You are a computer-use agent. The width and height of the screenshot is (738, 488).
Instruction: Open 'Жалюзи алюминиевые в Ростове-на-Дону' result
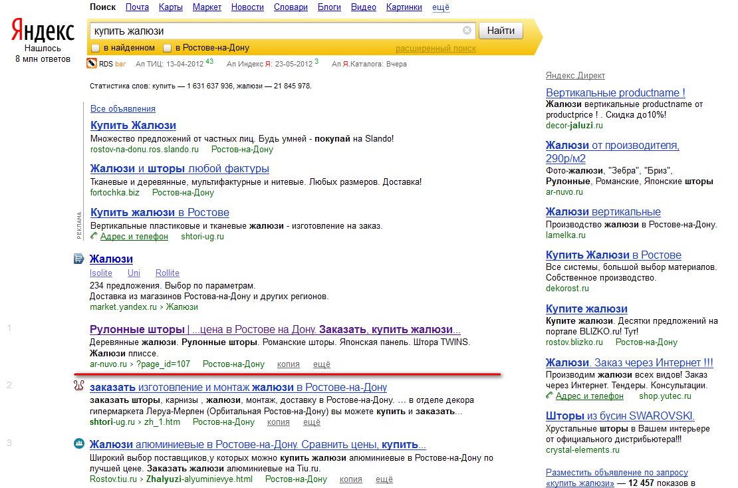point(258,445)
